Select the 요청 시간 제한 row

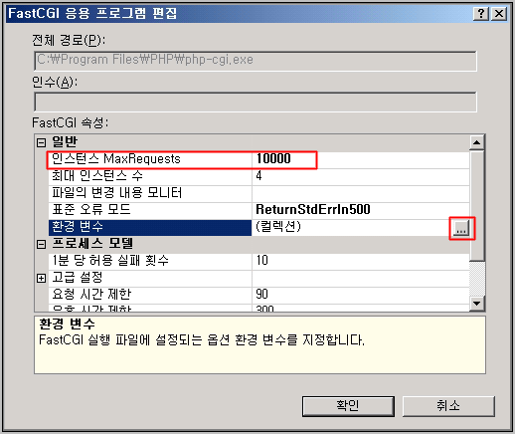[x=258, y=296]
